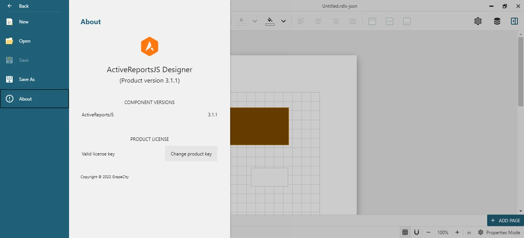
Task: Select the dotted empty textbox on canvas
Action: click(x=269, y=177)
